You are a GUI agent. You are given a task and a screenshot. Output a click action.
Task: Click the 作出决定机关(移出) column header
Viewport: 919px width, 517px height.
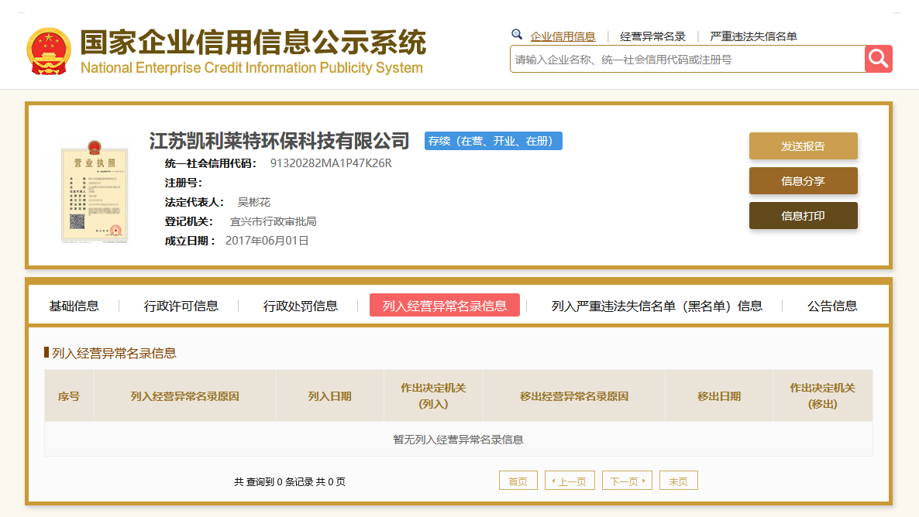pyautogui.click(x=822, y=395)
